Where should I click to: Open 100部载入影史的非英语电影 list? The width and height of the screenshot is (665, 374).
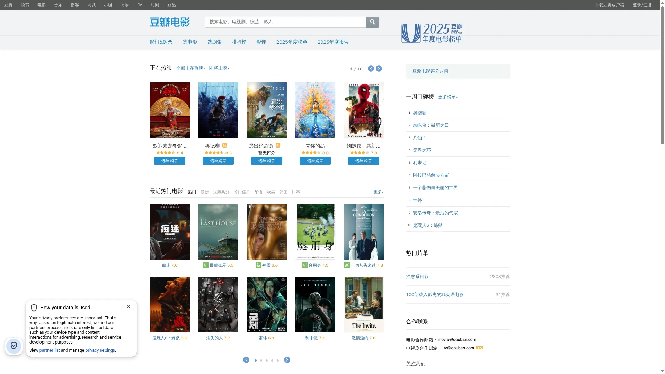click(x=435, y=295)
